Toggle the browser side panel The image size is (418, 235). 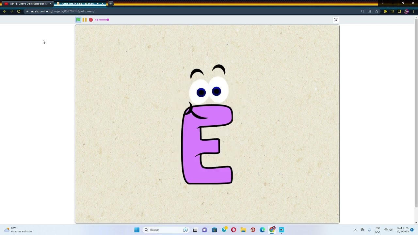coord(399,11)
